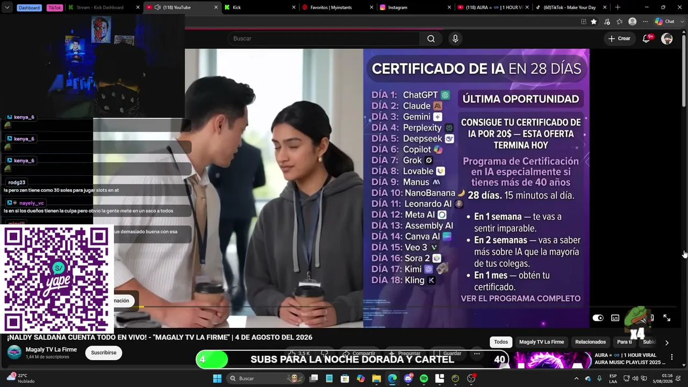Open the TikTok tab group label
This screenshot has width=688, height=387.
click(55, 8)
